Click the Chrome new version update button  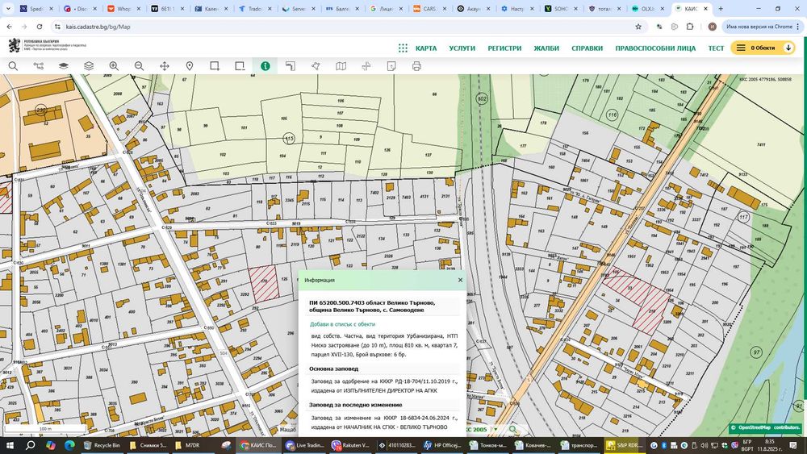pyautogui.click(x=759, y=27)
